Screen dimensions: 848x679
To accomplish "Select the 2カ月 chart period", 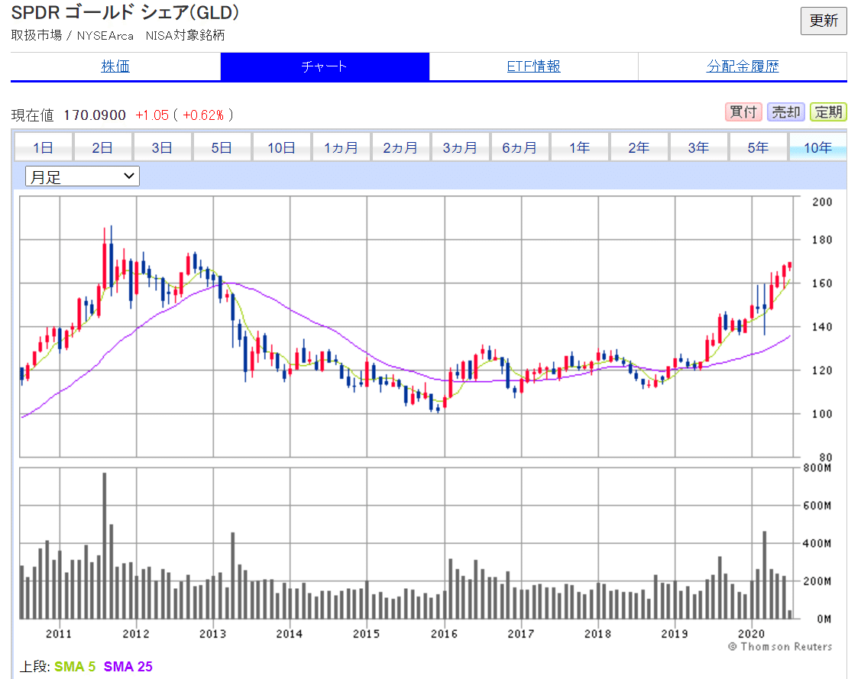I will pyautogui.click(x=401, y=147).
